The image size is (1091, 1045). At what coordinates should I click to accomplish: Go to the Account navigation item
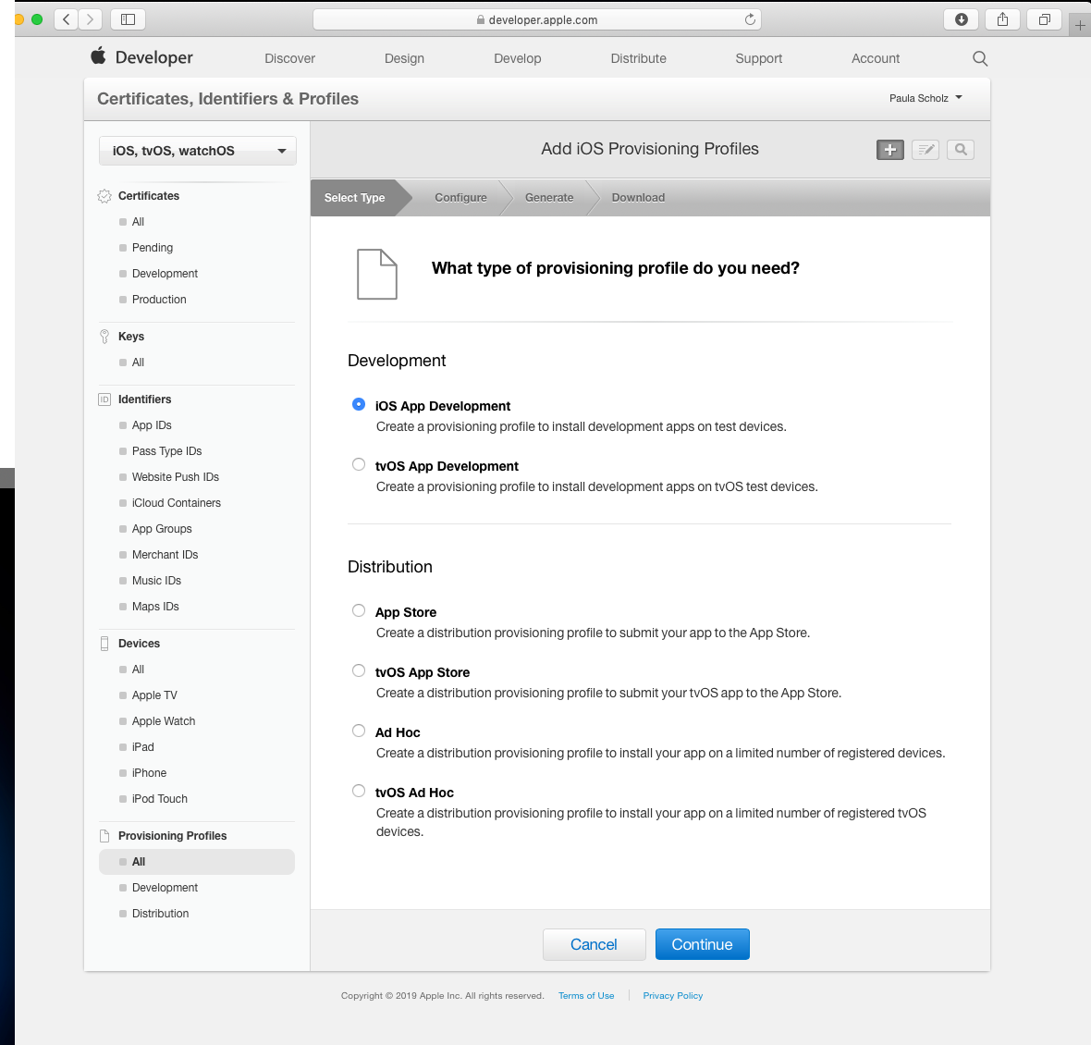tap(875, 58)
